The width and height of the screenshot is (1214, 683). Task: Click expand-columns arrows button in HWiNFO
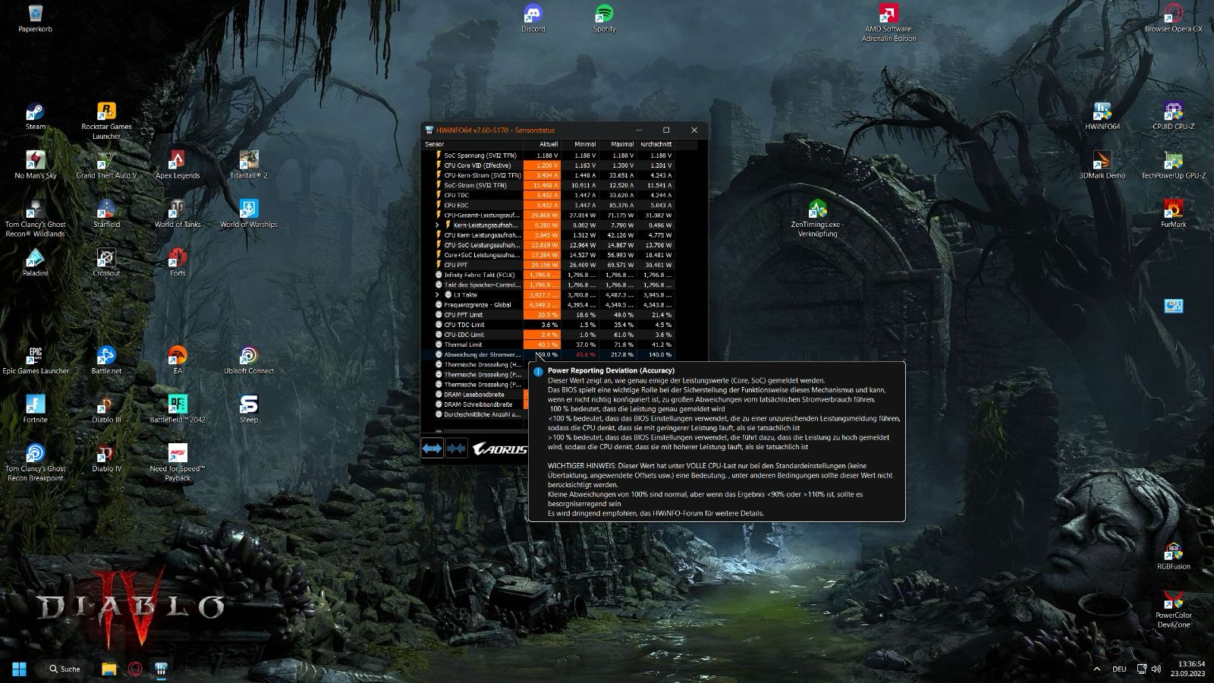pyautogui.click(x=432, y=449)
